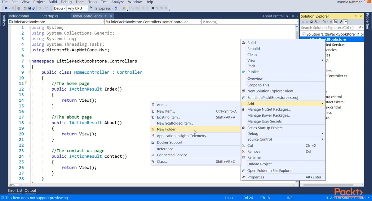Click Build in the project context menu
Viewport: 372px width, 201px height.
click(x=283, y=43)
